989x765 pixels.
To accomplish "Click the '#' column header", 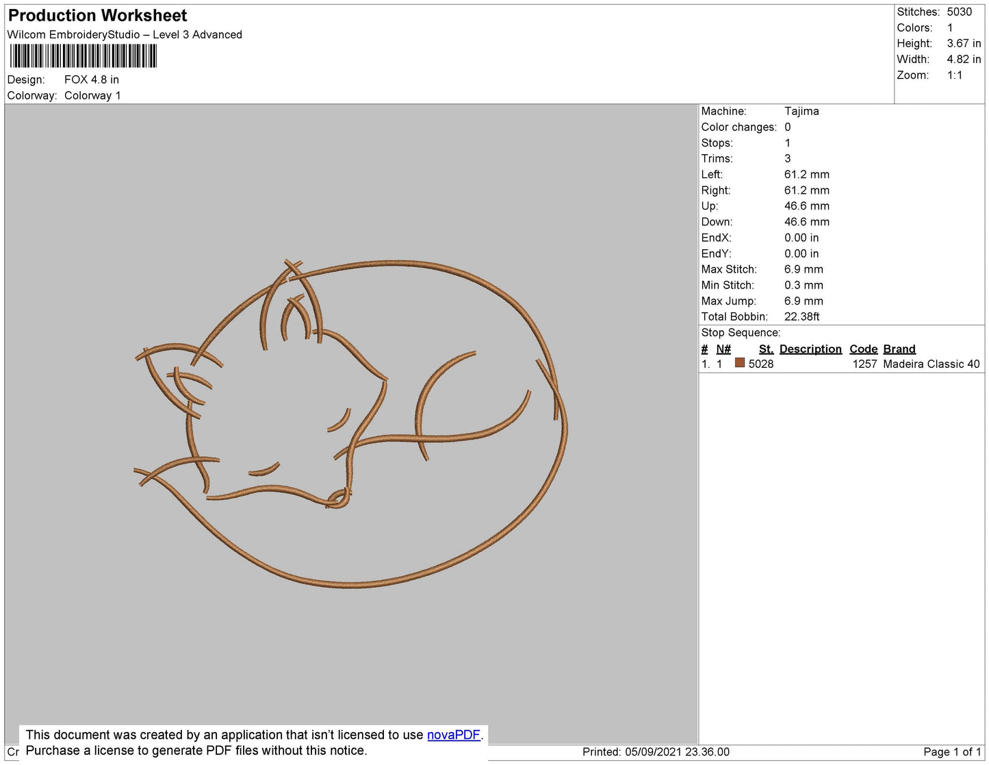I will [x=704, y=349].
